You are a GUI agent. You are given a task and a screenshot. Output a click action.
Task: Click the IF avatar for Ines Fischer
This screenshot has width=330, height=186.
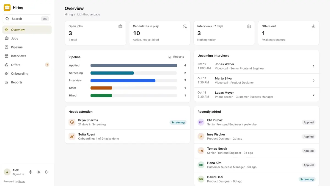pos(201,136)
